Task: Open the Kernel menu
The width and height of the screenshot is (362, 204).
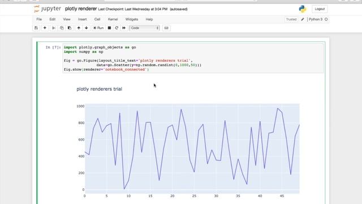Action: click(x=113, y=19)
